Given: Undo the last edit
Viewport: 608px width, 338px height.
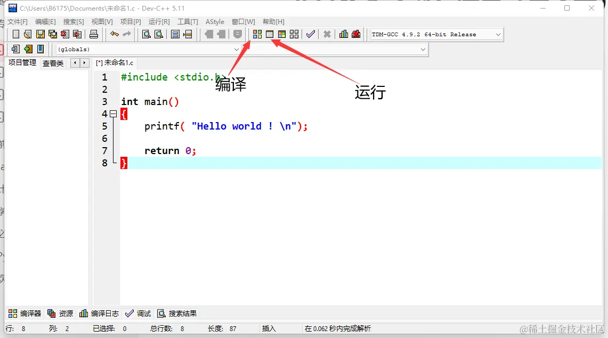Looking at the screenshot, I should 114,34.
